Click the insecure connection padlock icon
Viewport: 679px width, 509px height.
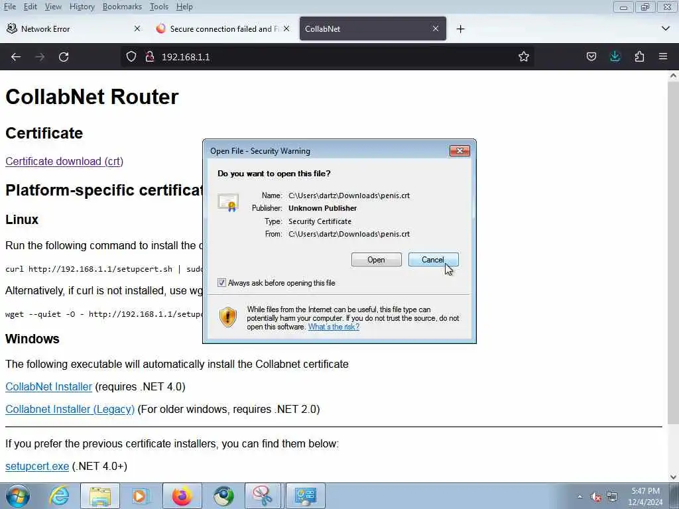pyautogui.click(x=150, y=57)
